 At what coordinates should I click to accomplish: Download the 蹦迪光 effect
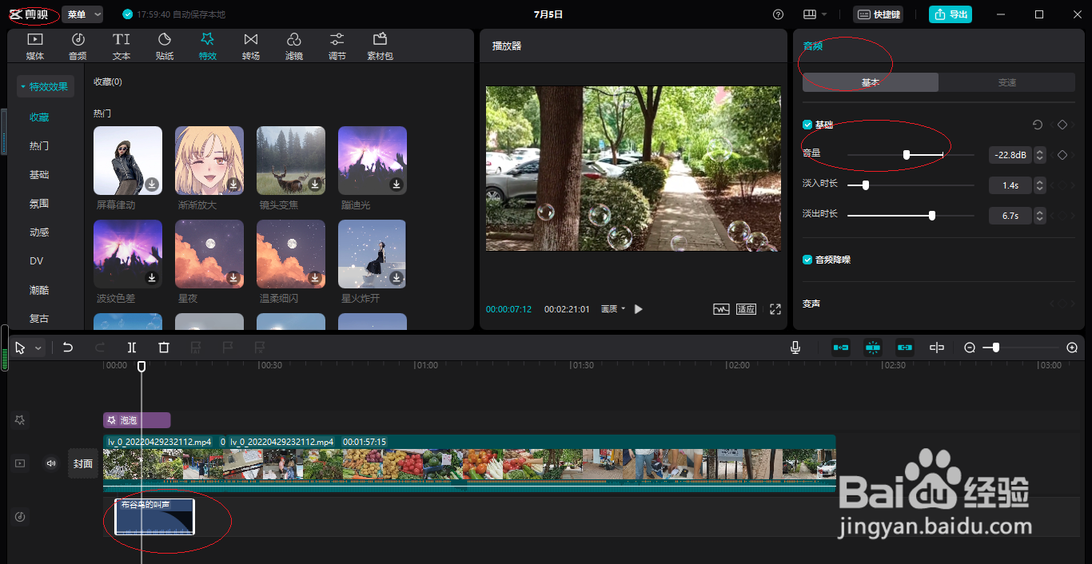(397, 185)
